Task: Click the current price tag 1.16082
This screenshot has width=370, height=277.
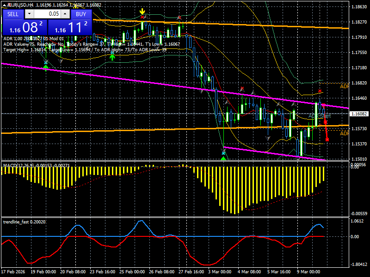Action: pos(359,114)
